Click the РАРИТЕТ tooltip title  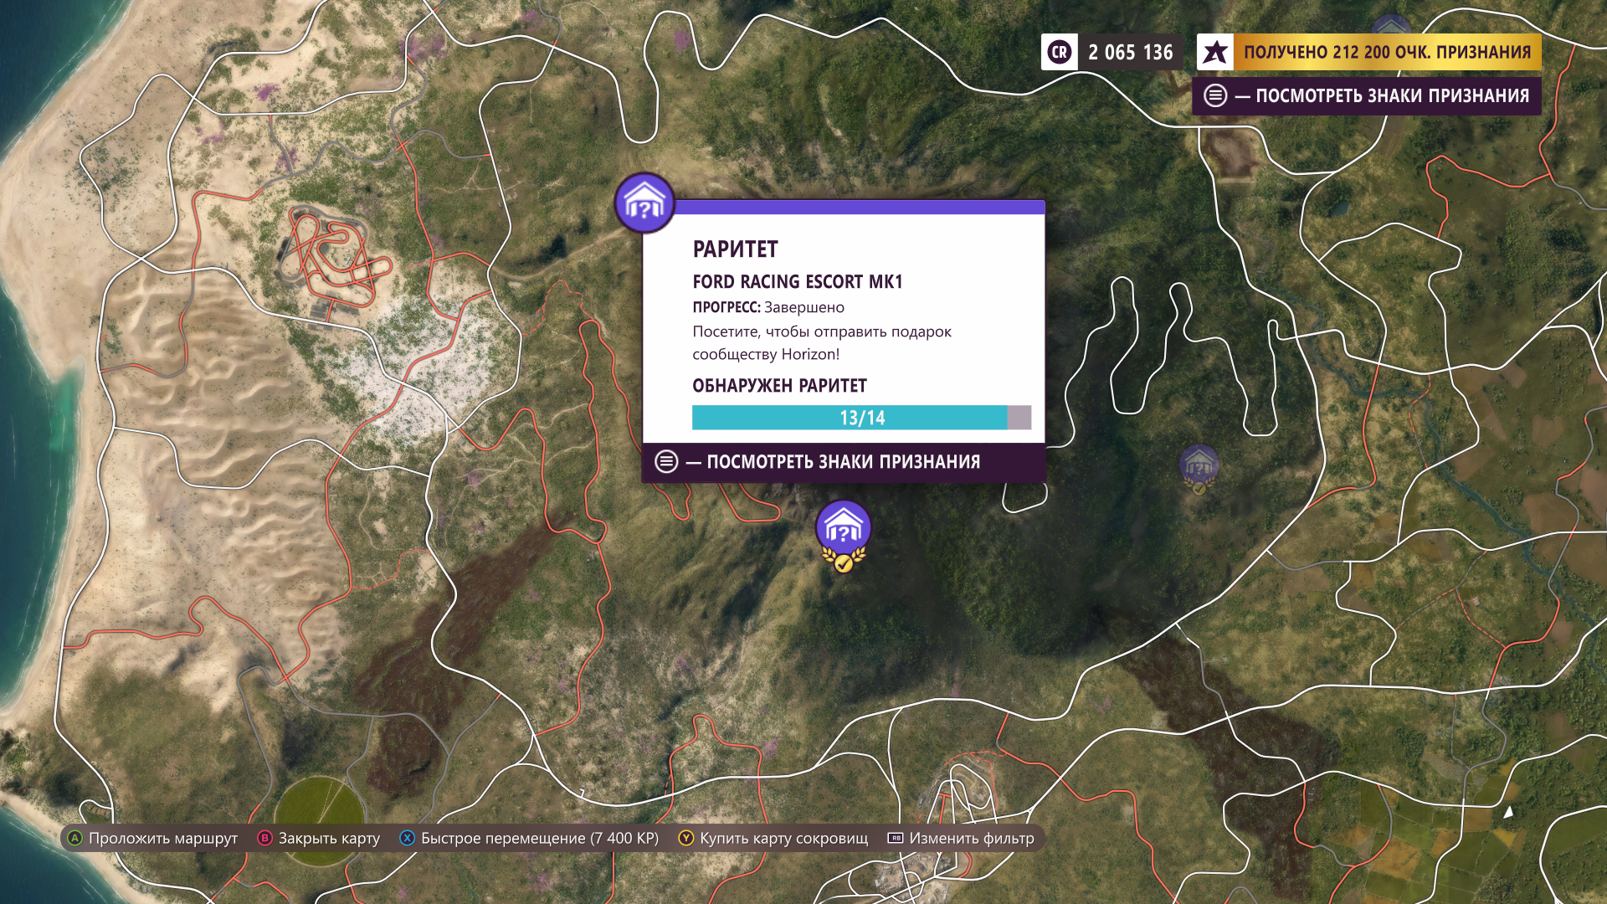coord(735,249)
